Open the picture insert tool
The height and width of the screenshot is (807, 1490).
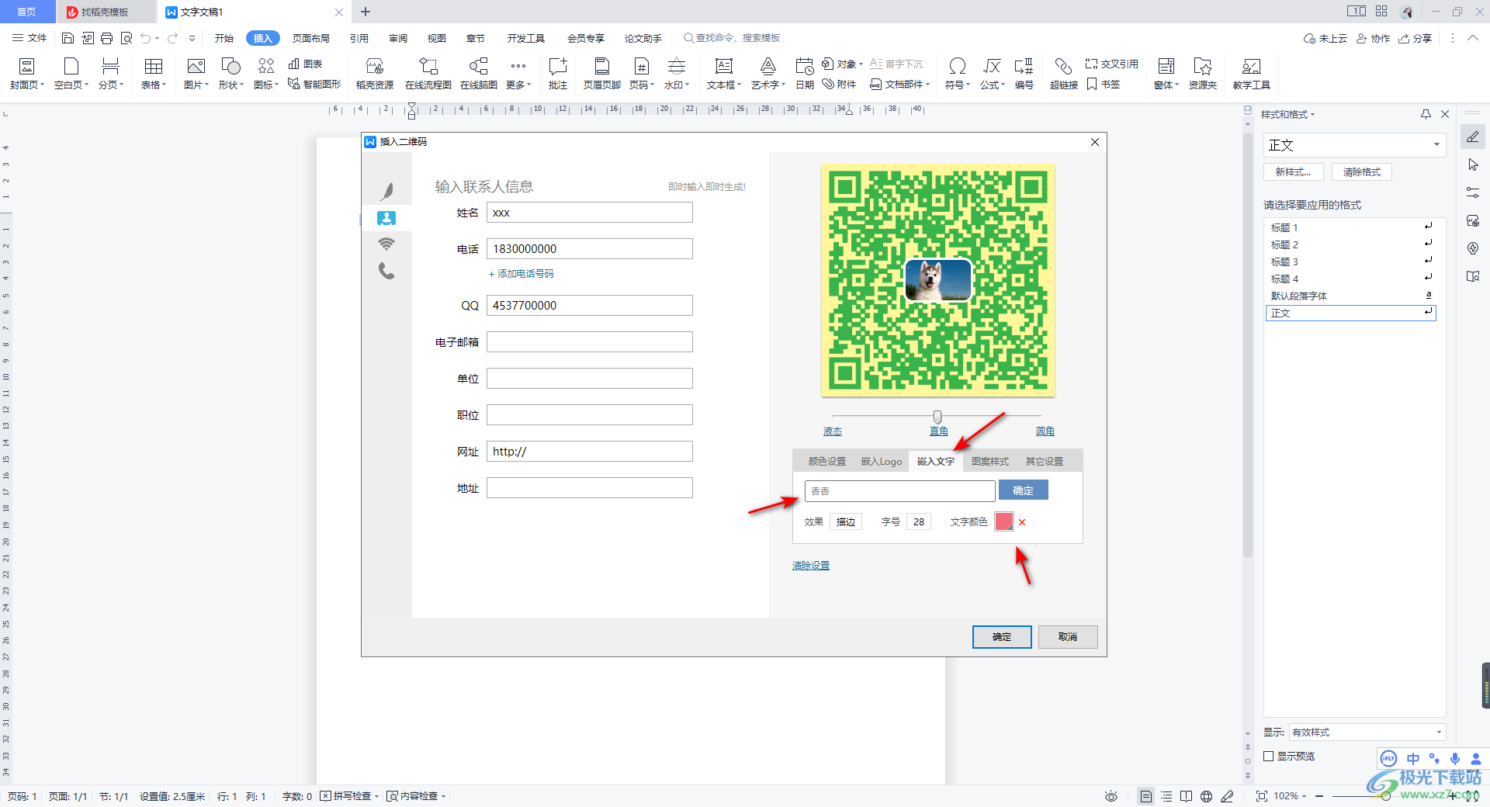tap(196, 74)
